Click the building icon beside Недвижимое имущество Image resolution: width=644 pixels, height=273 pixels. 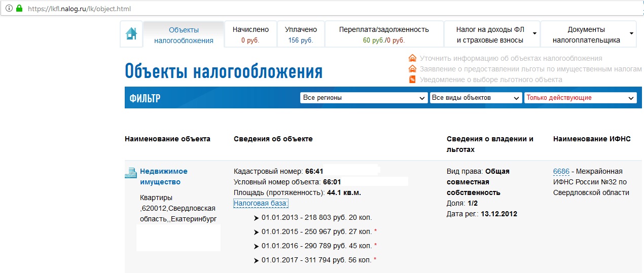130,173
